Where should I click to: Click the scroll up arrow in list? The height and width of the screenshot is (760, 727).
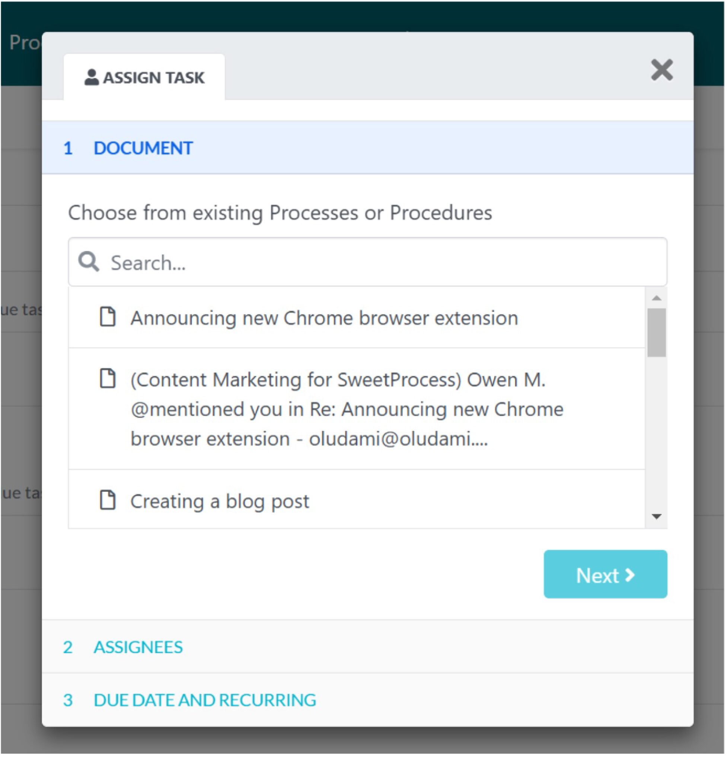pos(657,298)
